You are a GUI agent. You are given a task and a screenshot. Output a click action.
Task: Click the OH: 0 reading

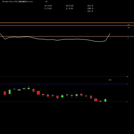(90, 9)
